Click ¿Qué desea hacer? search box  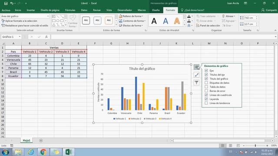click(192, 10)
